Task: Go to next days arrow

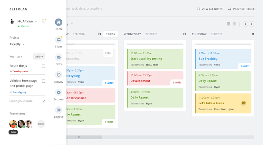Action: click(x=251, y=24)
